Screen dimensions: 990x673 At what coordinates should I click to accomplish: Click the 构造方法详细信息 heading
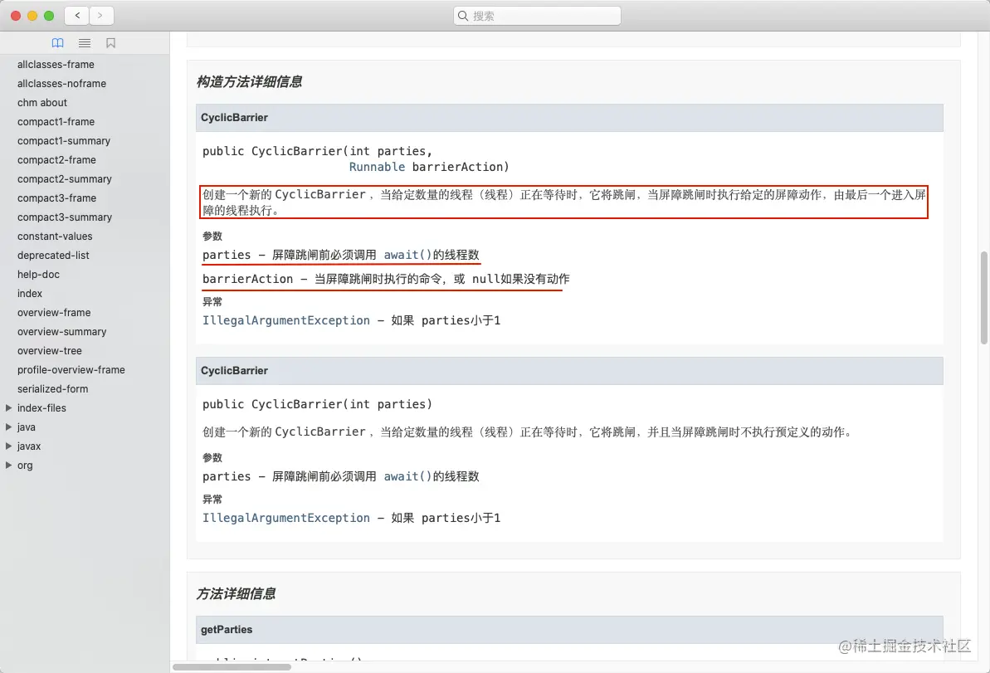pos(249,81)
